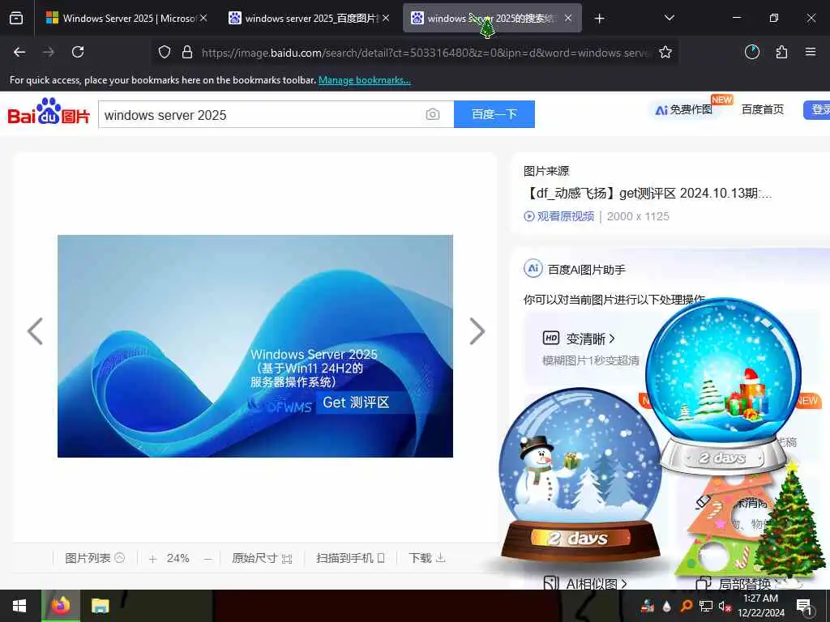The image size is (830, 622).
Task: Open the taskbar notification center
Action: coord(804,607)
